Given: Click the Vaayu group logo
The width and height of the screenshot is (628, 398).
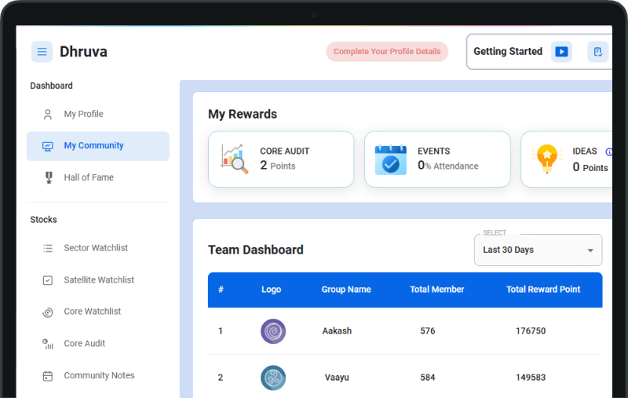Looking at the screenshot, I should point(273,378).
